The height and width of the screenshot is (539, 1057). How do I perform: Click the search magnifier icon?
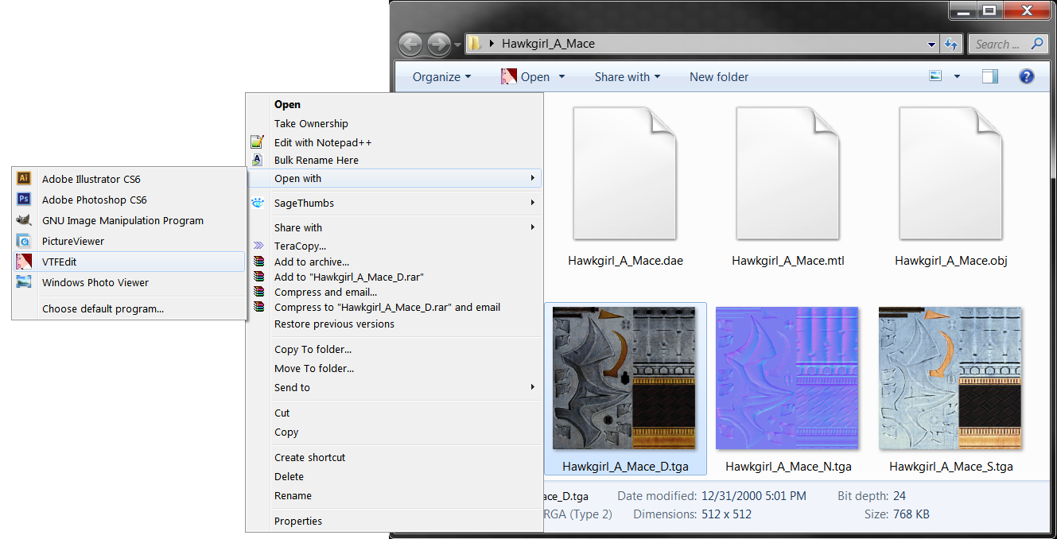point(1036,44)
